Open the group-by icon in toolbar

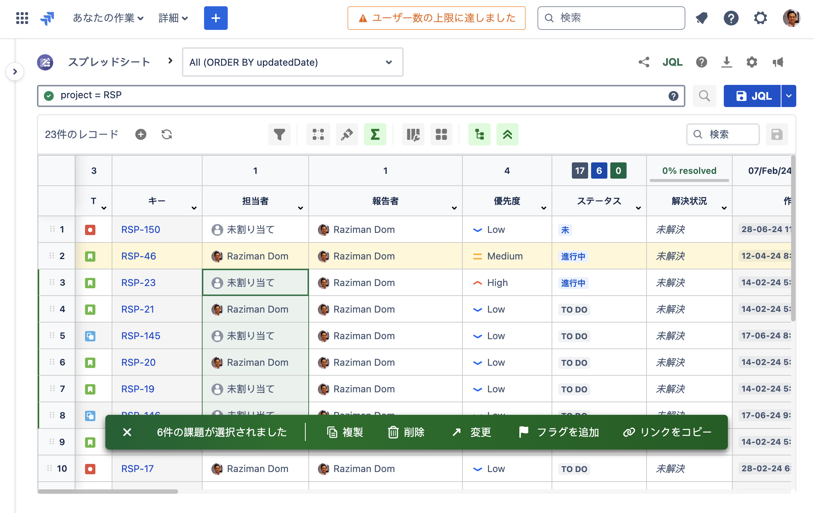(318, 134)
